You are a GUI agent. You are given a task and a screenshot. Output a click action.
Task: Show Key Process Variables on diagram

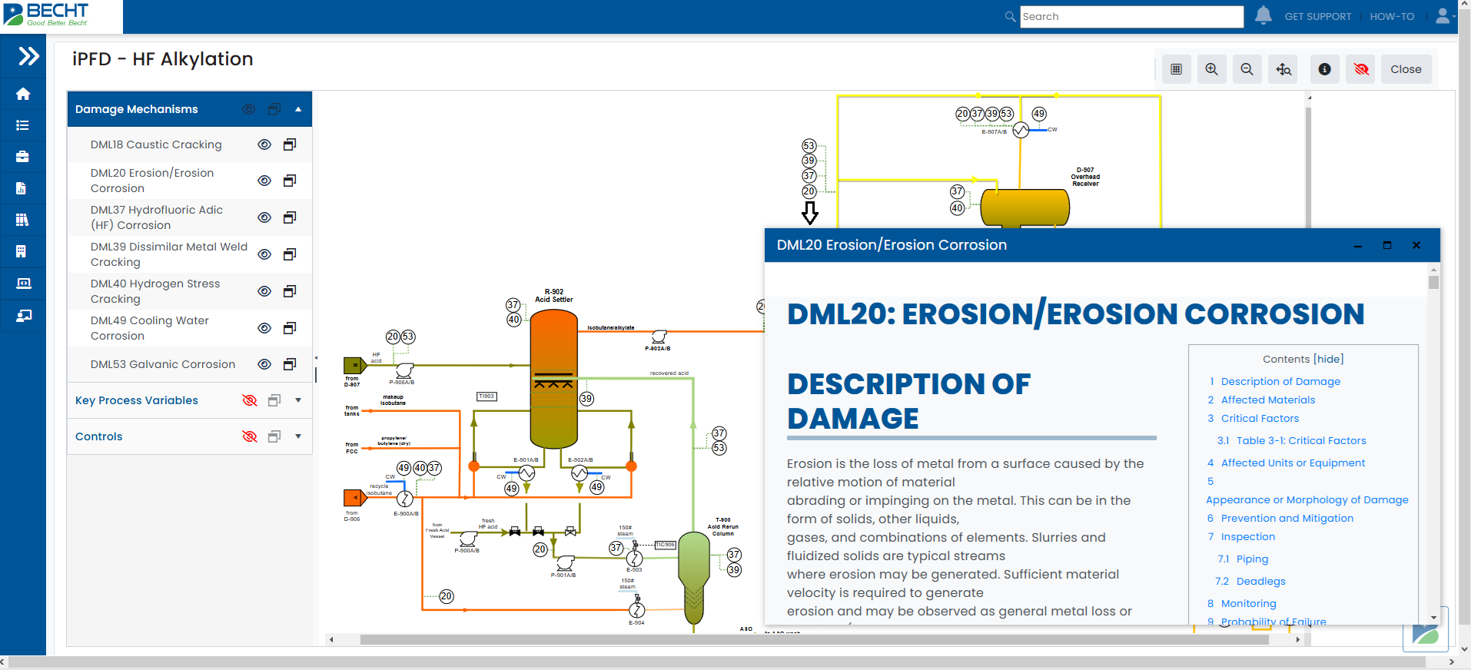pos(249,400)
